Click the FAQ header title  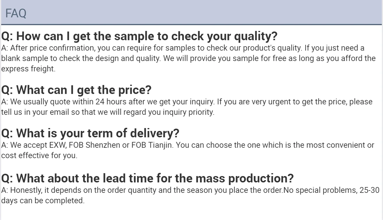coord(16,13)
